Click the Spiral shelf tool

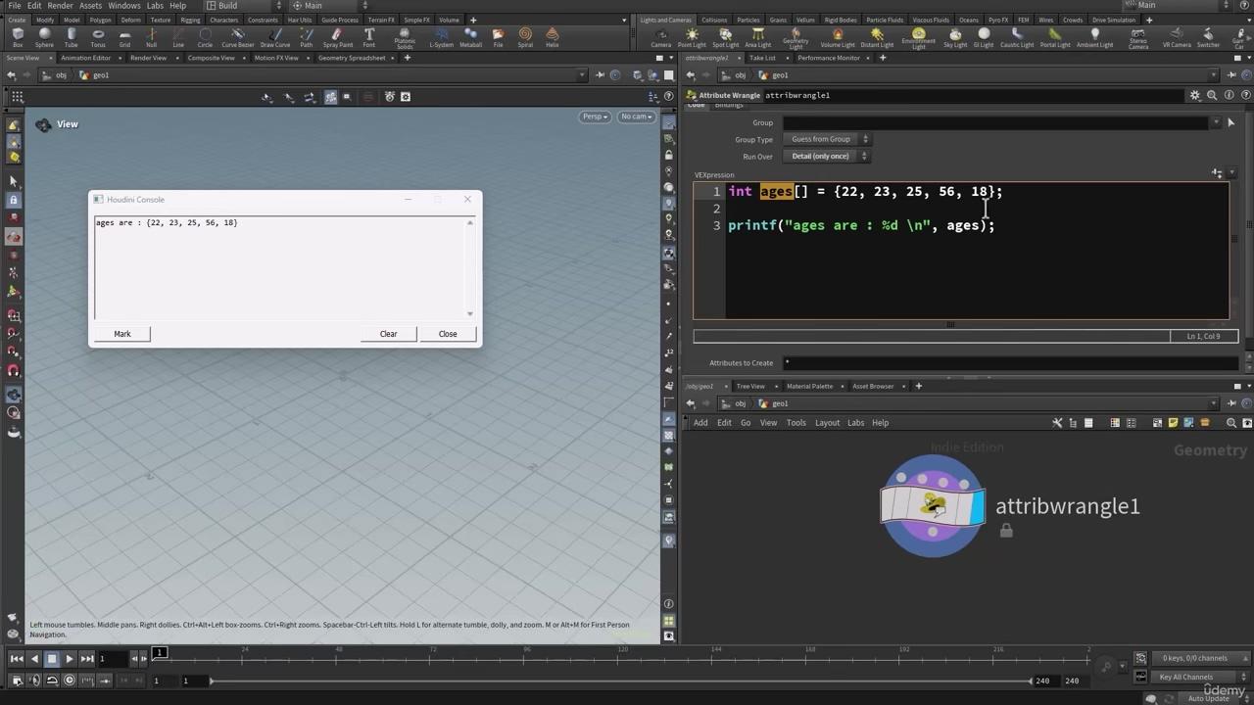525,37
